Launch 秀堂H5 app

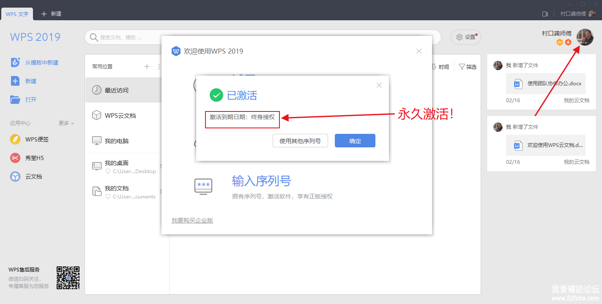[x=27, y=158]
